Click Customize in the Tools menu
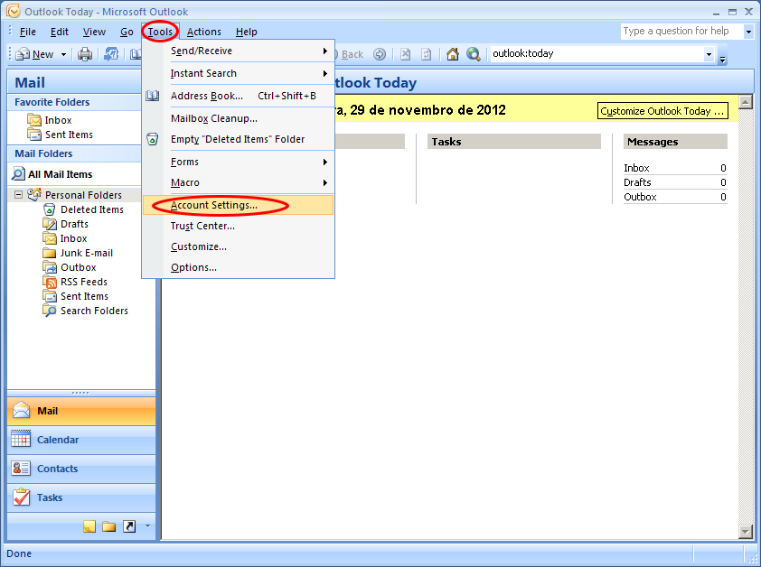761x567 pixels. [x=239, y=246]
